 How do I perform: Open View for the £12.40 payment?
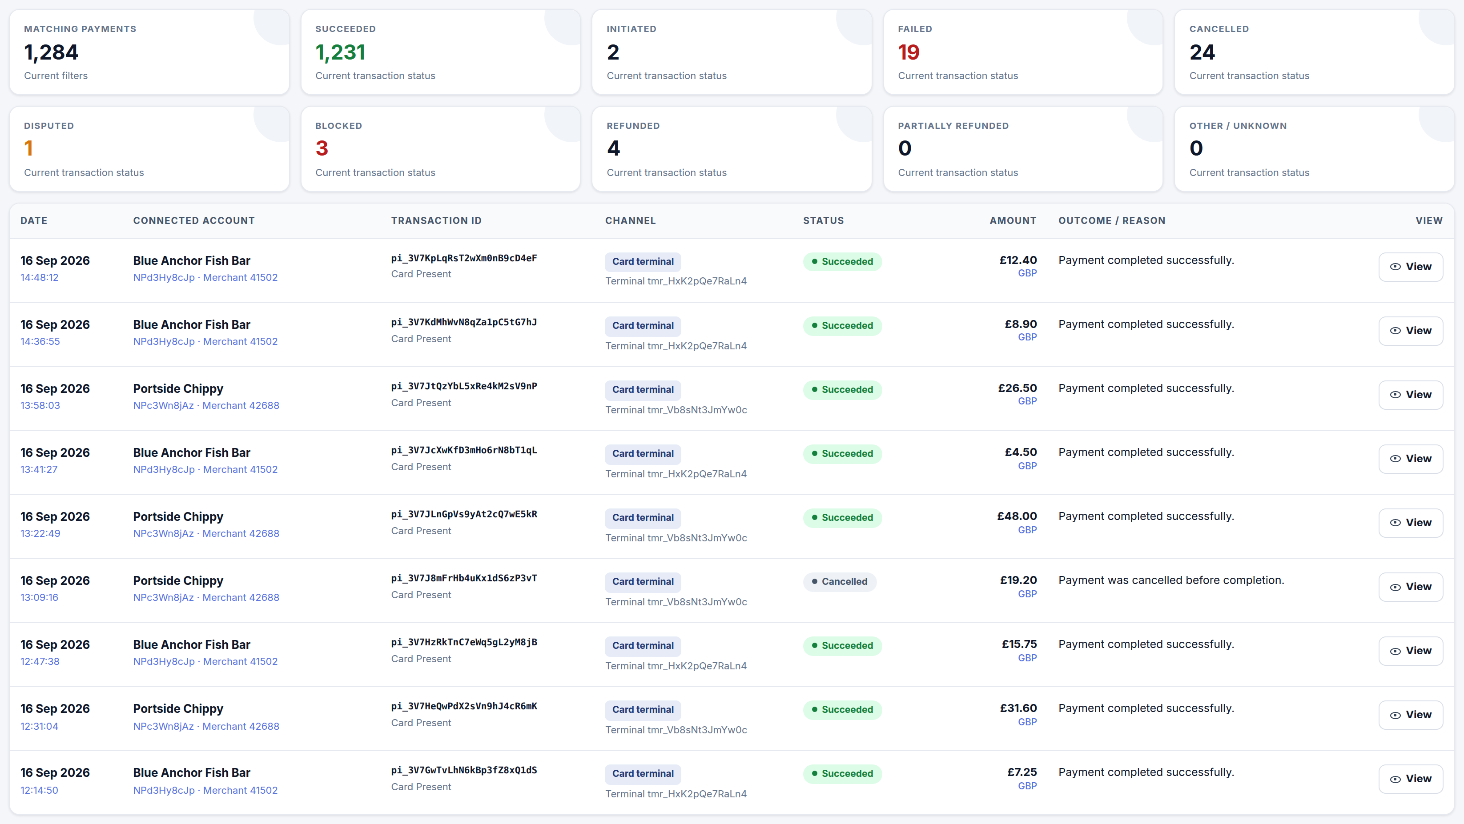tap(1411, 267)
